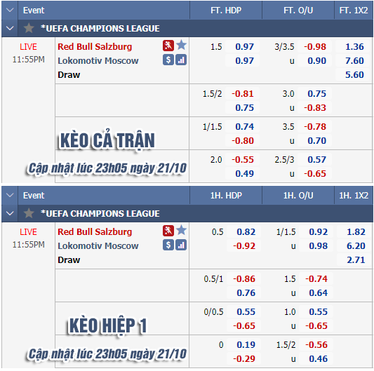Click the FT. HDP column header

(226, 11)
